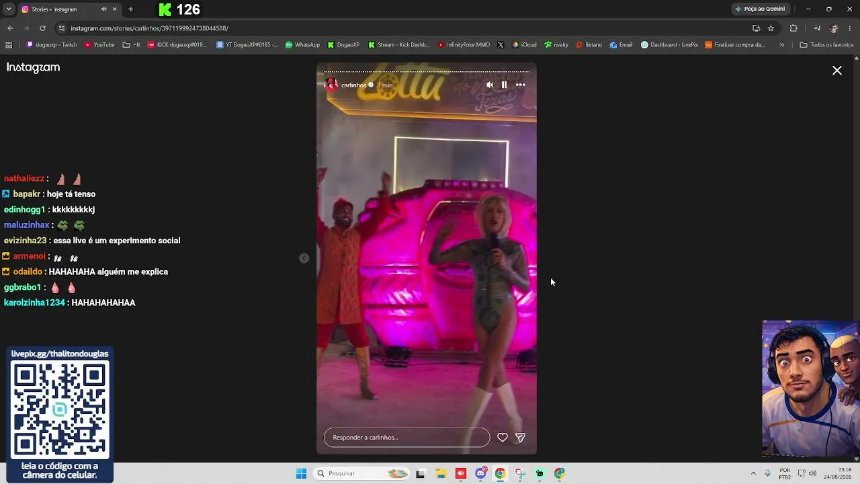Image resolution: width=860 pixels, height=484 pixels.
Task: Open File Explorer from the taskbar
Action: [x=441, y=473]
